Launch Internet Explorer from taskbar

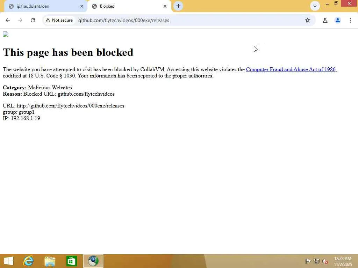(x=28, y=261)
